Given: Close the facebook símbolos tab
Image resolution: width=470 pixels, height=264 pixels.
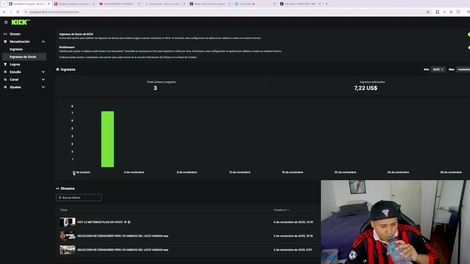Looking at the screenshot, I should (x=94, y=4).
